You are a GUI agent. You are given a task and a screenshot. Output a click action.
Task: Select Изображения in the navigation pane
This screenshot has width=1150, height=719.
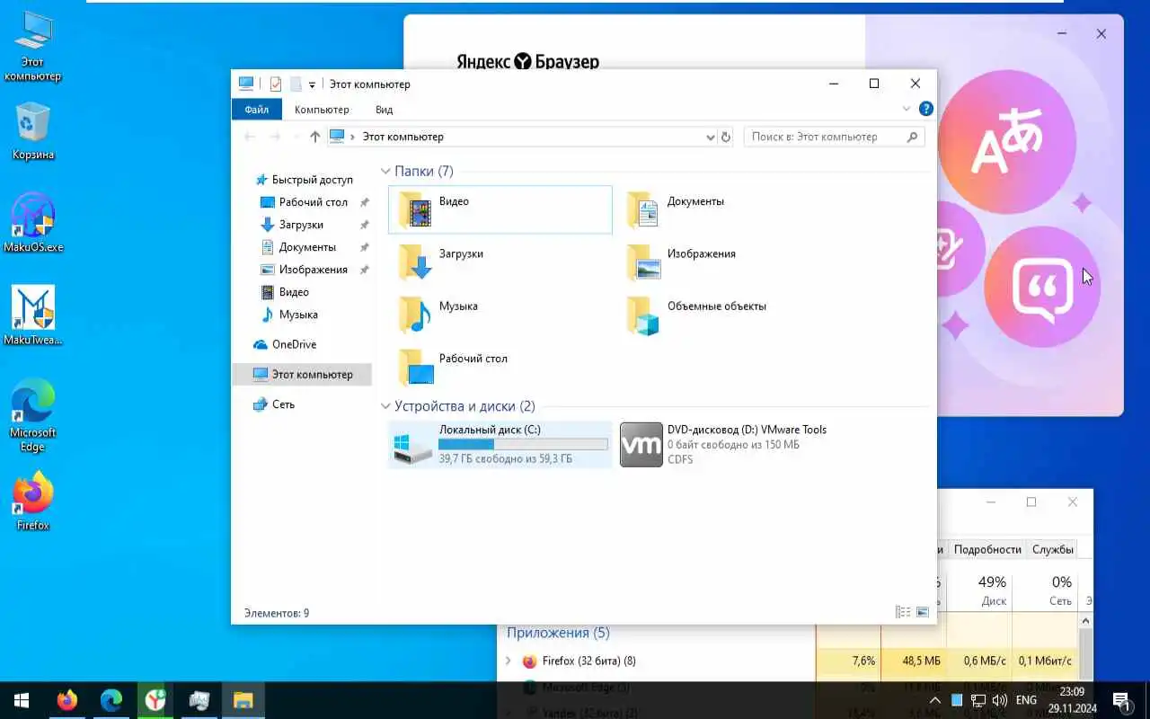click(313, 270)
